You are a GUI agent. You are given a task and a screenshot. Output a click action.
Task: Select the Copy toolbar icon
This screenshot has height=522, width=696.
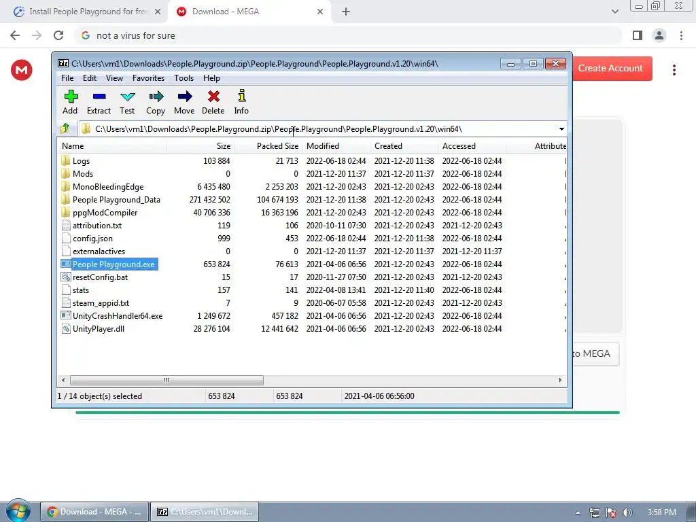point(156,97)
